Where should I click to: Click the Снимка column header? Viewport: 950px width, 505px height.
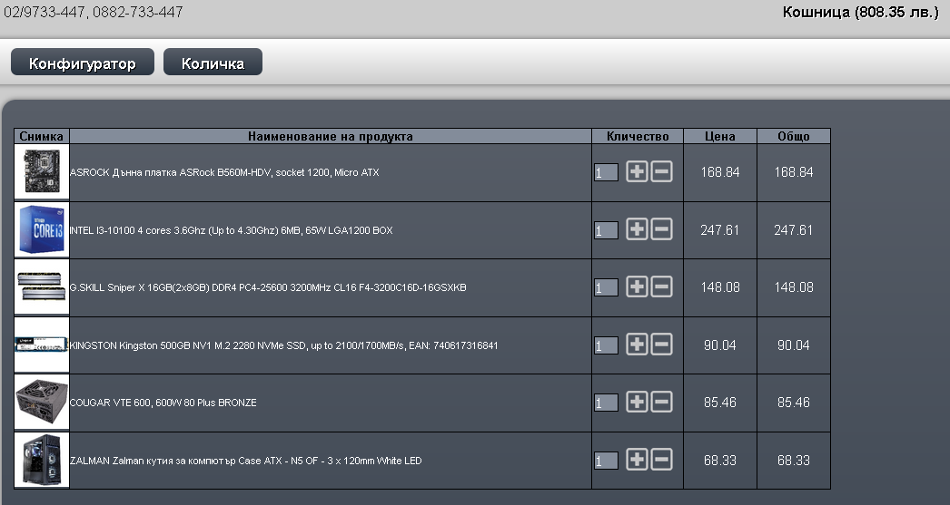coord(41,136)
